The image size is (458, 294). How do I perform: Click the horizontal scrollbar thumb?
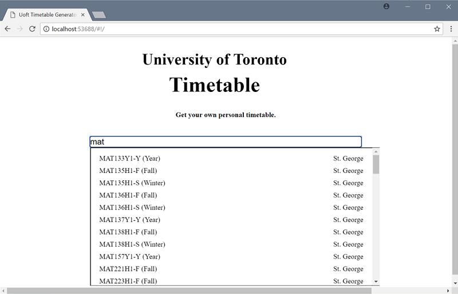[189, 291]
